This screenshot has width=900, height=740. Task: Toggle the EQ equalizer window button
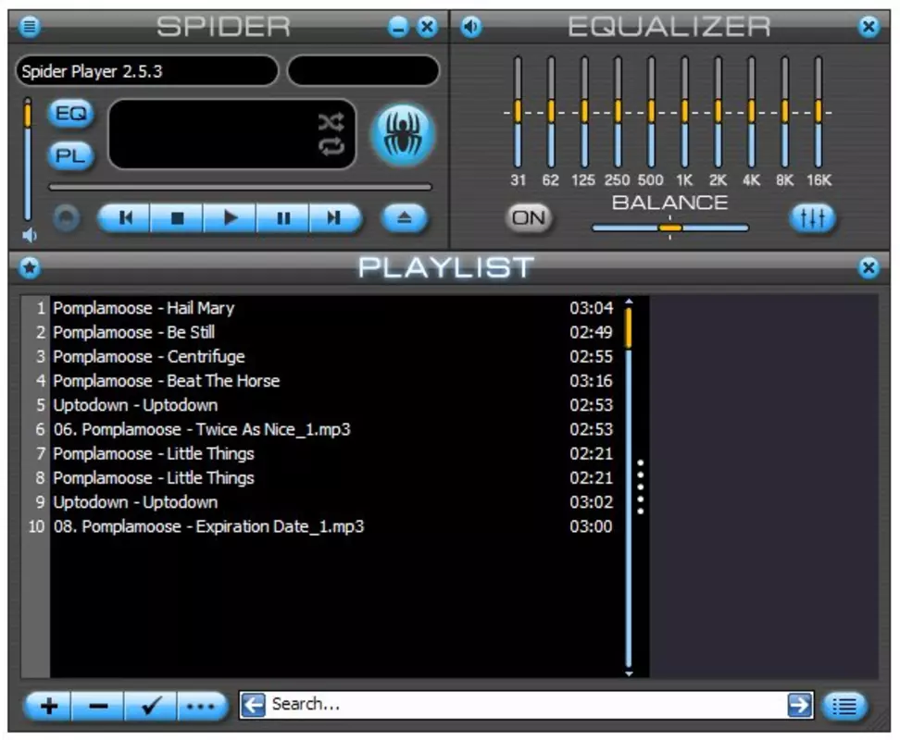pos(70,114)
